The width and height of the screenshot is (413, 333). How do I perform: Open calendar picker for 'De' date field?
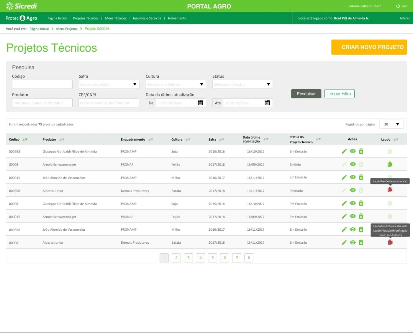coord(200,103)
